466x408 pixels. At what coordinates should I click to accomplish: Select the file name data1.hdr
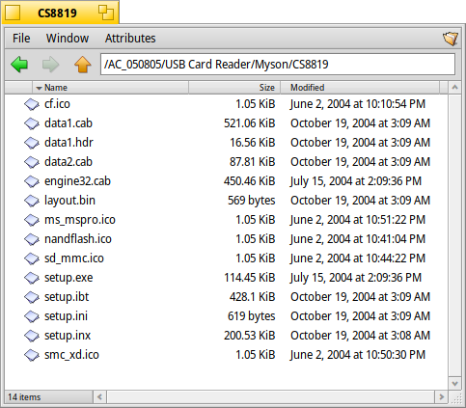tap(69, 143)
